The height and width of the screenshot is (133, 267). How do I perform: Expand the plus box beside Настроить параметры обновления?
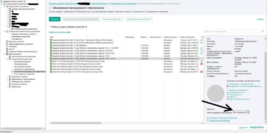click(208, 118)
